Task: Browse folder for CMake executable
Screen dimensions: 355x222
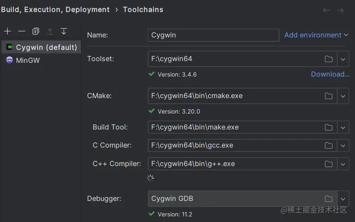Action: click(x=329, y=96)
